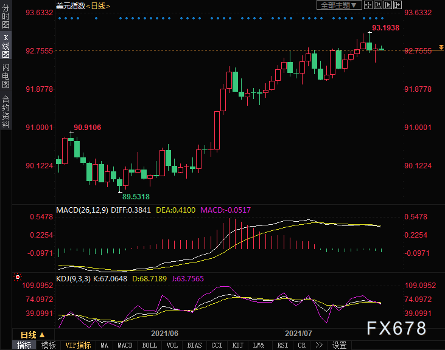Open the 闪电图 tick chart tab
The height and width of the screenshot is (350, 445).
(5, 75)
